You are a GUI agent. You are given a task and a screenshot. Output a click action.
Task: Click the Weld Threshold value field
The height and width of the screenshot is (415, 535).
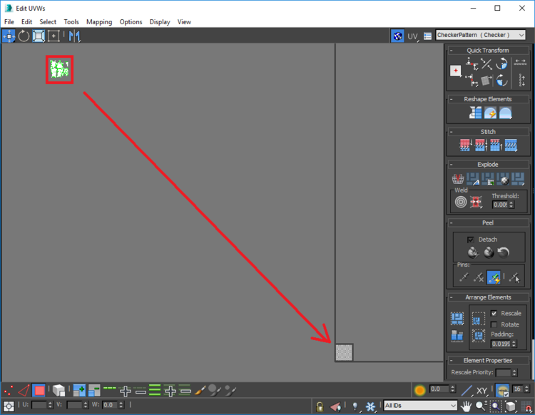tap(500, 205)
